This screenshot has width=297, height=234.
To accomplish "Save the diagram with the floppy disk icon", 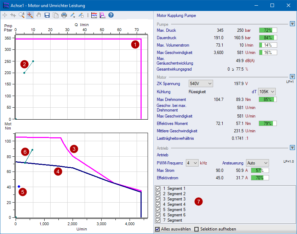I will (x=47, y=15).
